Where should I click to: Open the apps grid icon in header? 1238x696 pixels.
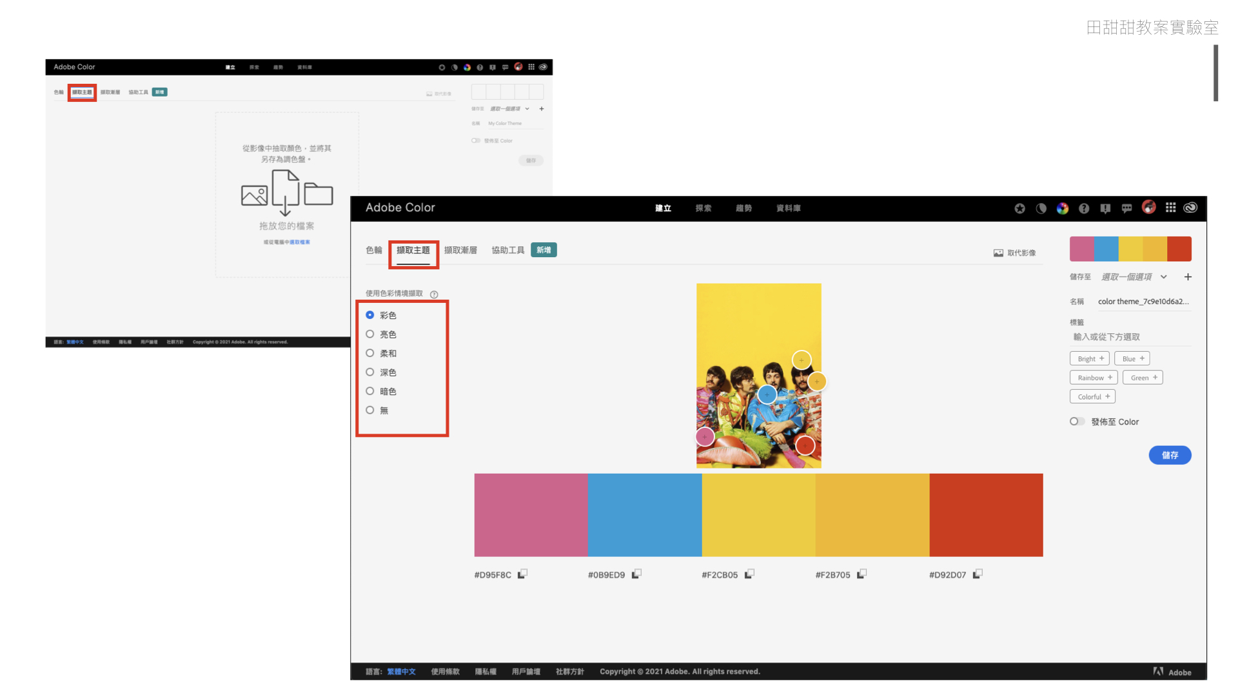pyautogui.click(x=1170, y=208)
